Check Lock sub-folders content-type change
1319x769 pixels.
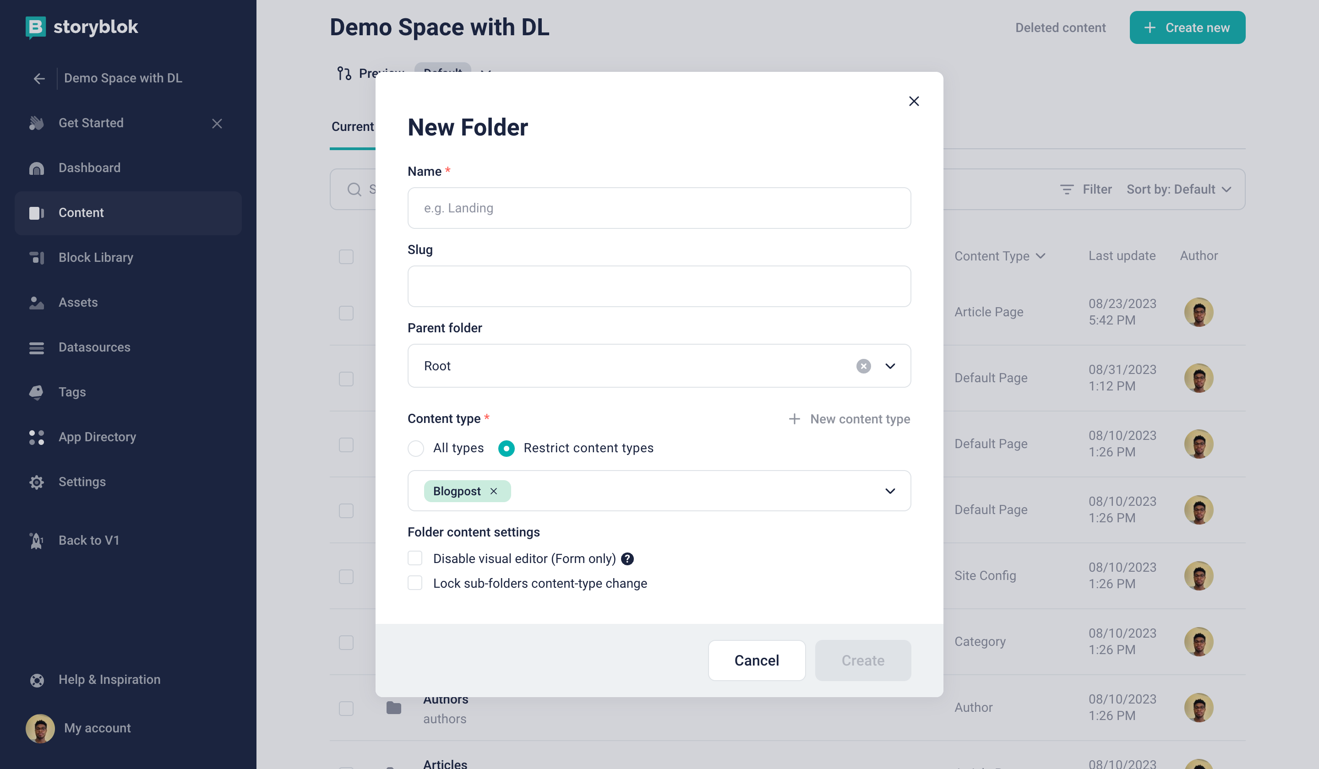[415, 583]
